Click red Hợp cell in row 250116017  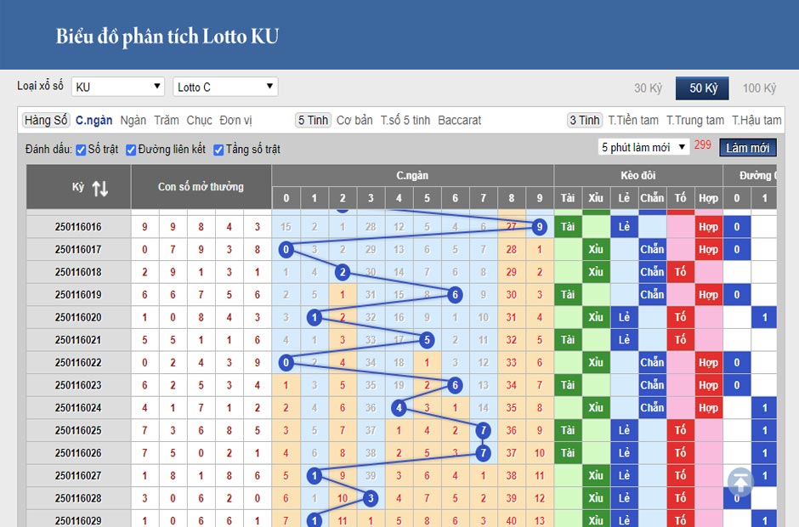[708, 249]
